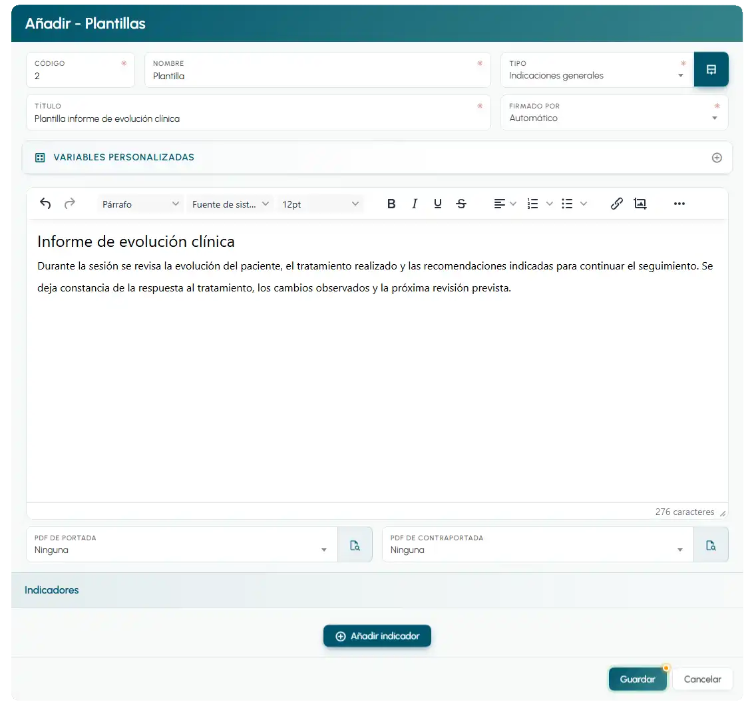Image resolution: width=750 pixels, height=712 pixels.
Task: Insert a link with the chain icon
Action: [616, 204]
